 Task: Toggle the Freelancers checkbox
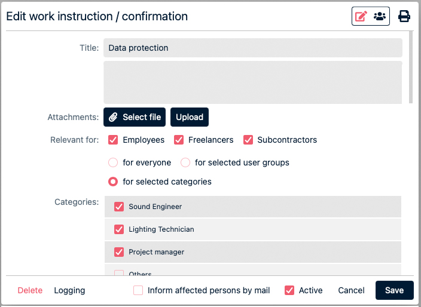point(178,140)
